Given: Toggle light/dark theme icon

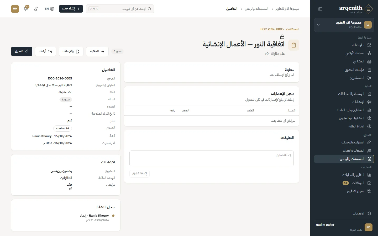Looking at the screenshot, I should pos(36,9).
